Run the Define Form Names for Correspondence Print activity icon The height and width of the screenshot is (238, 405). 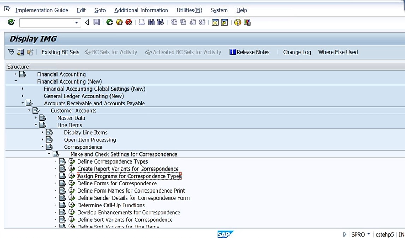pos(72,190)
